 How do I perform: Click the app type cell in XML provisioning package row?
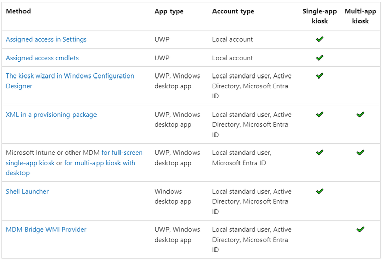(x=177, y=119)
